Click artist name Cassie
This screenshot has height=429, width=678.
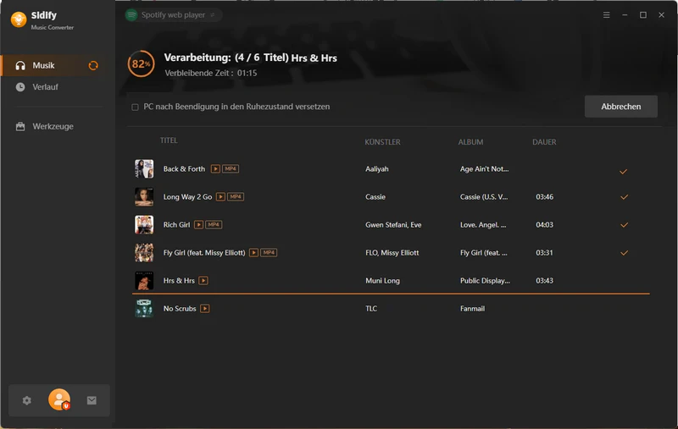tap(375, 197)
